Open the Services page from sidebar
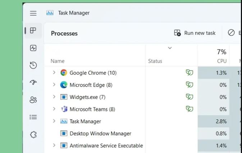Image resolution: width=242 pixels, height=153 pixels. [x=33, y=135]
